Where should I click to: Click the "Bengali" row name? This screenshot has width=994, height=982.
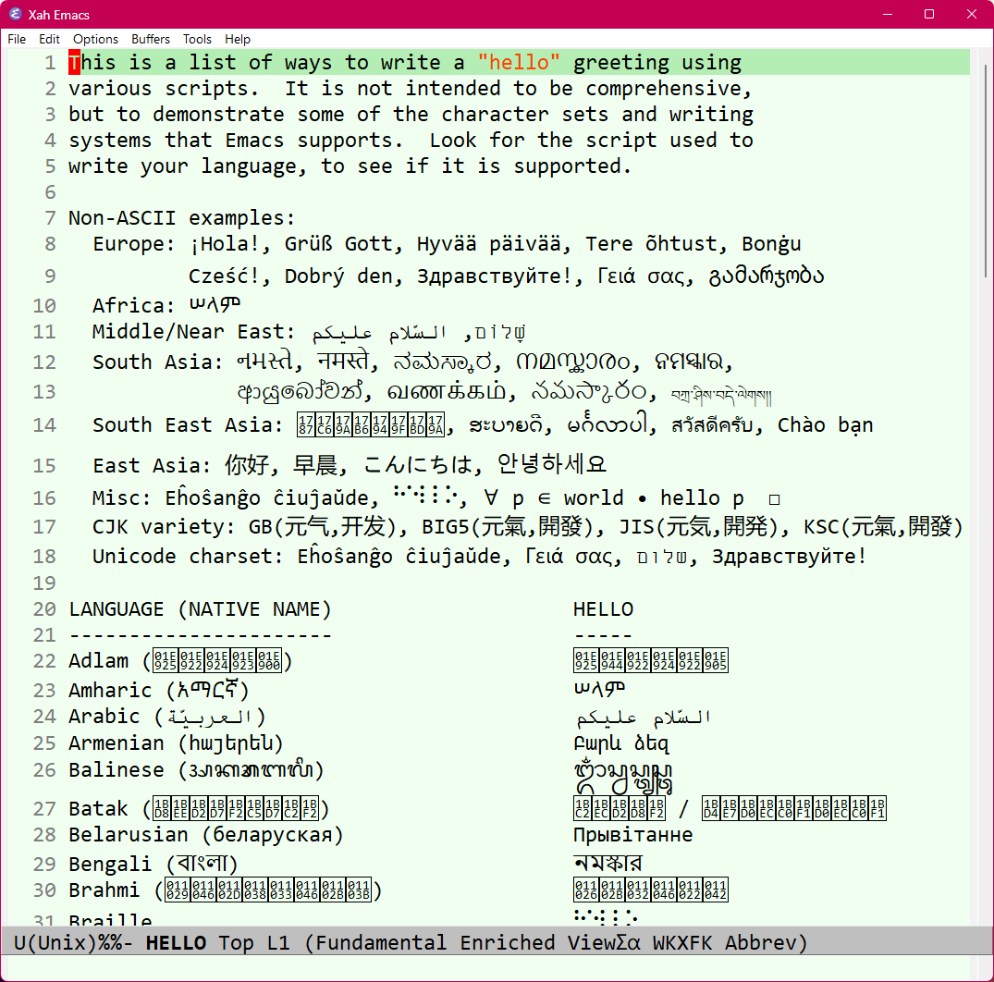pos(110,864)
